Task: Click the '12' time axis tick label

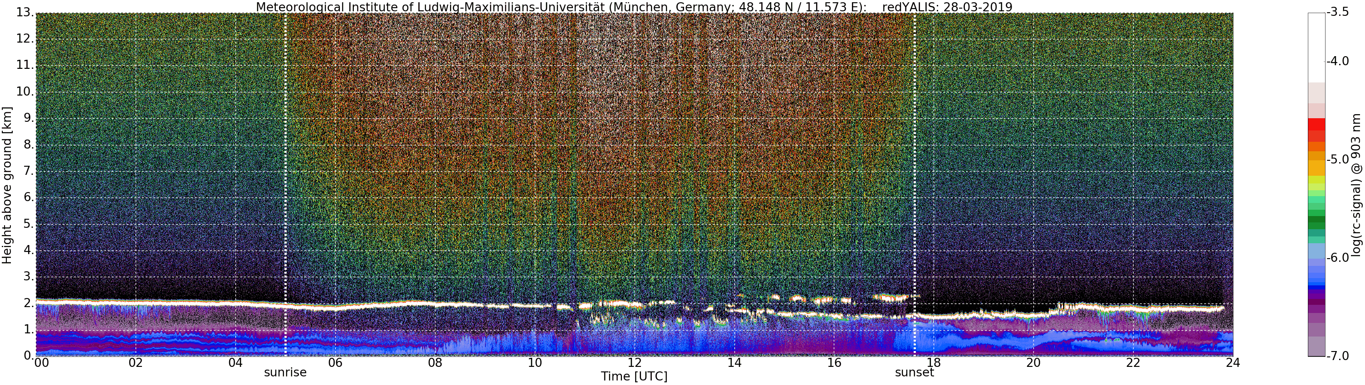Action: (634, 363)
